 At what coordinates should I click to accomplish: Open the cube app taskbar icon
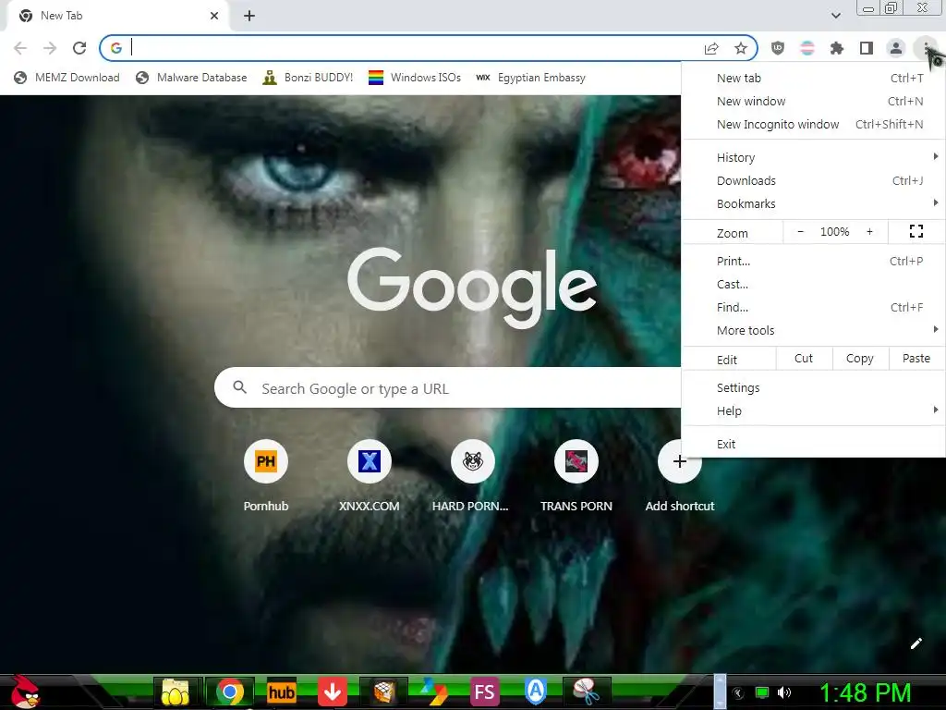383,692
